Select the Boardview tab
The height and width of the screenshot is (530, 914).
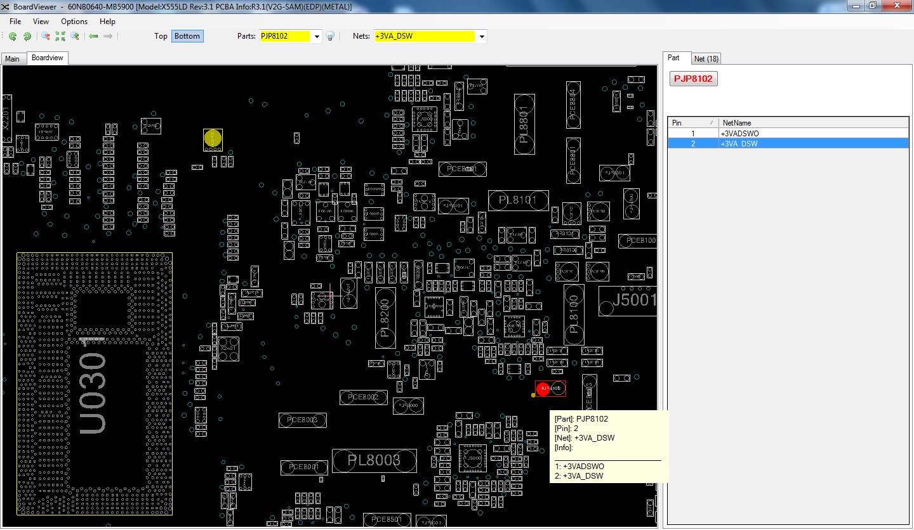click(x=48, y=58)
